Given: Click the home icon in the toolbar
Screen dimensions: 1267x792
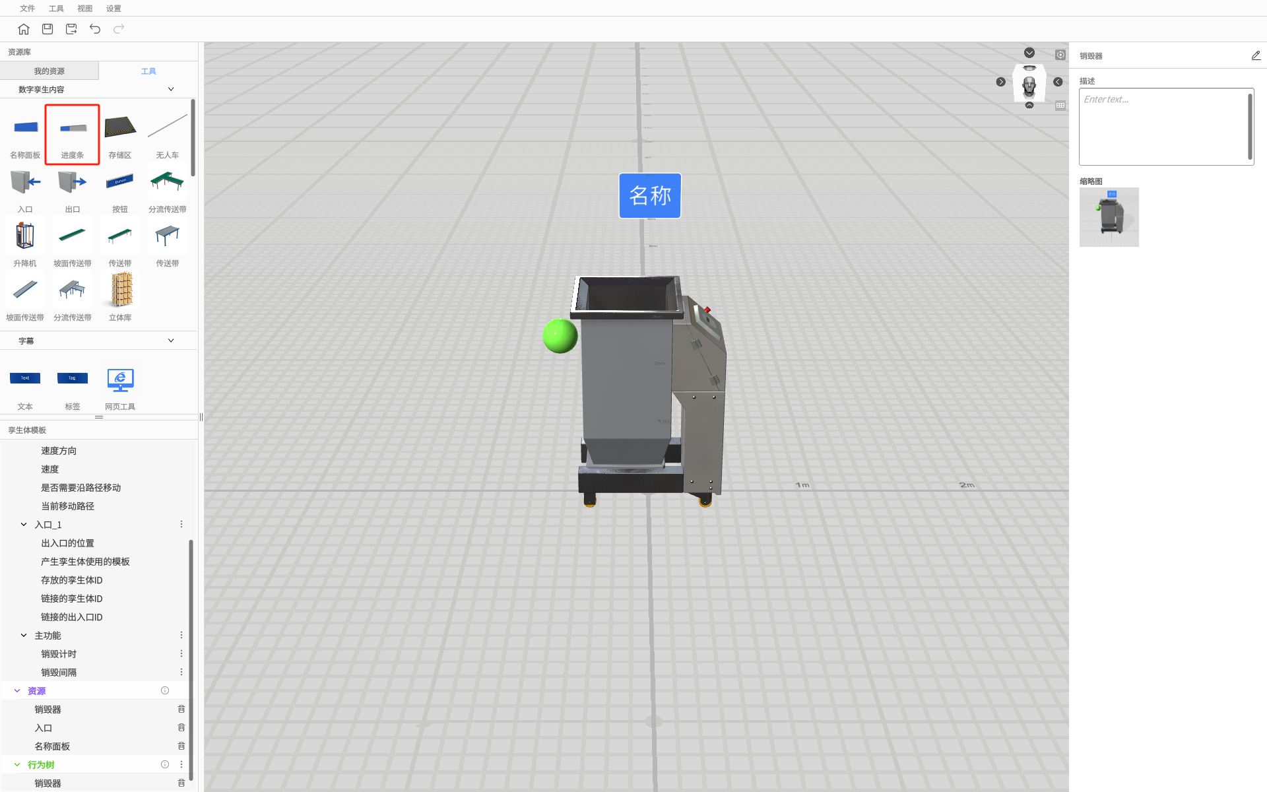Looking at the screenshot, I should [24, 29].
